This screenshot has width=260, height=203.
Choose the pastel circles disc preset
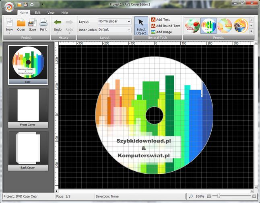225,26
